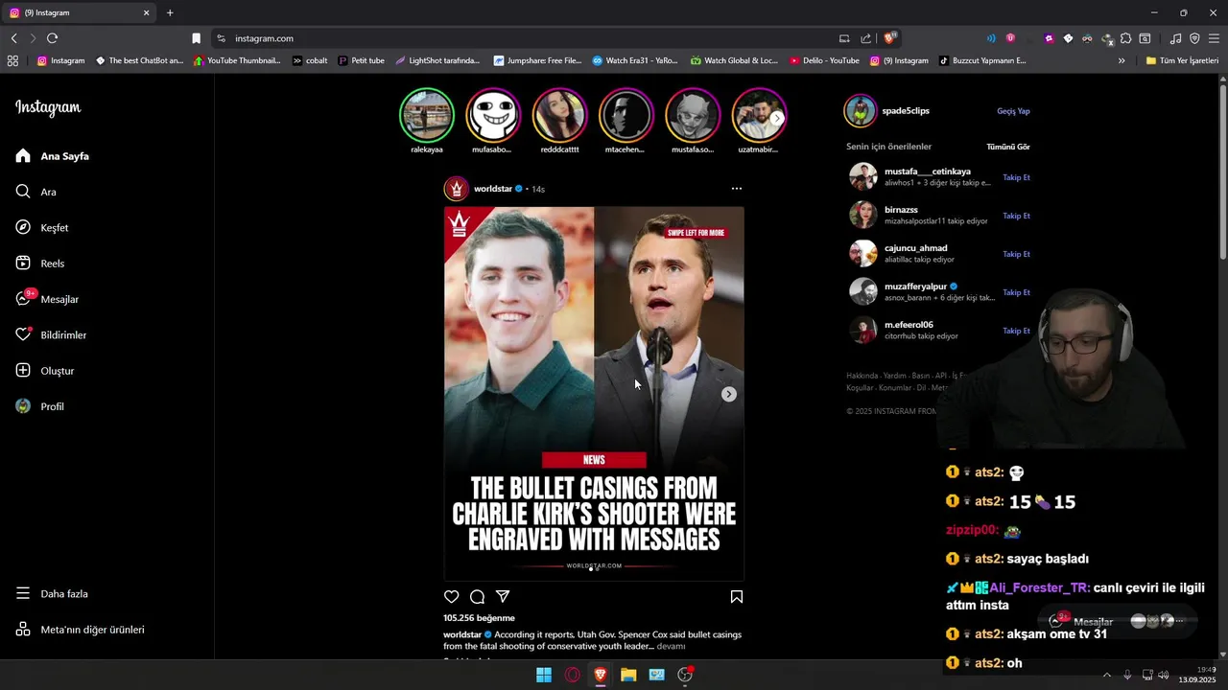Click Geçiş Yap to switch account
Screen dimensions: 1228x690
pos(1013,111)
